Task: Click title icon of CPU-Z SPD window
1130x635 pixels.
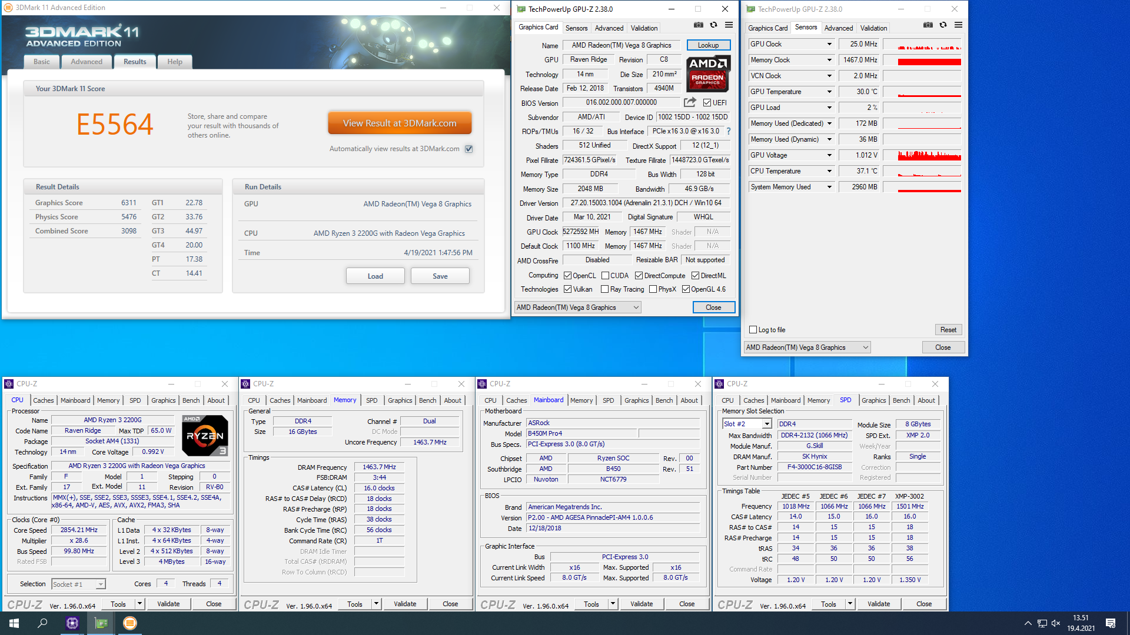Action: 719,384
